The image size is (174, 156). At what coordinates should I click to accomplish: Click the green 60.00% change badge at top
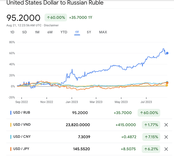[x=56, y=17]
